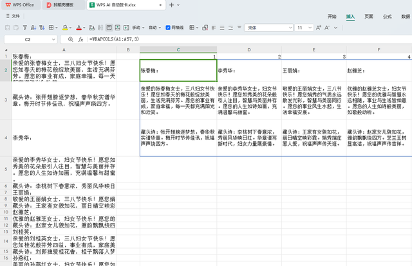Image resolution: width=412 pixels, height=266 pixels.
Task: Select cell A13 containing 刘桂英
Action: (64, 232)
